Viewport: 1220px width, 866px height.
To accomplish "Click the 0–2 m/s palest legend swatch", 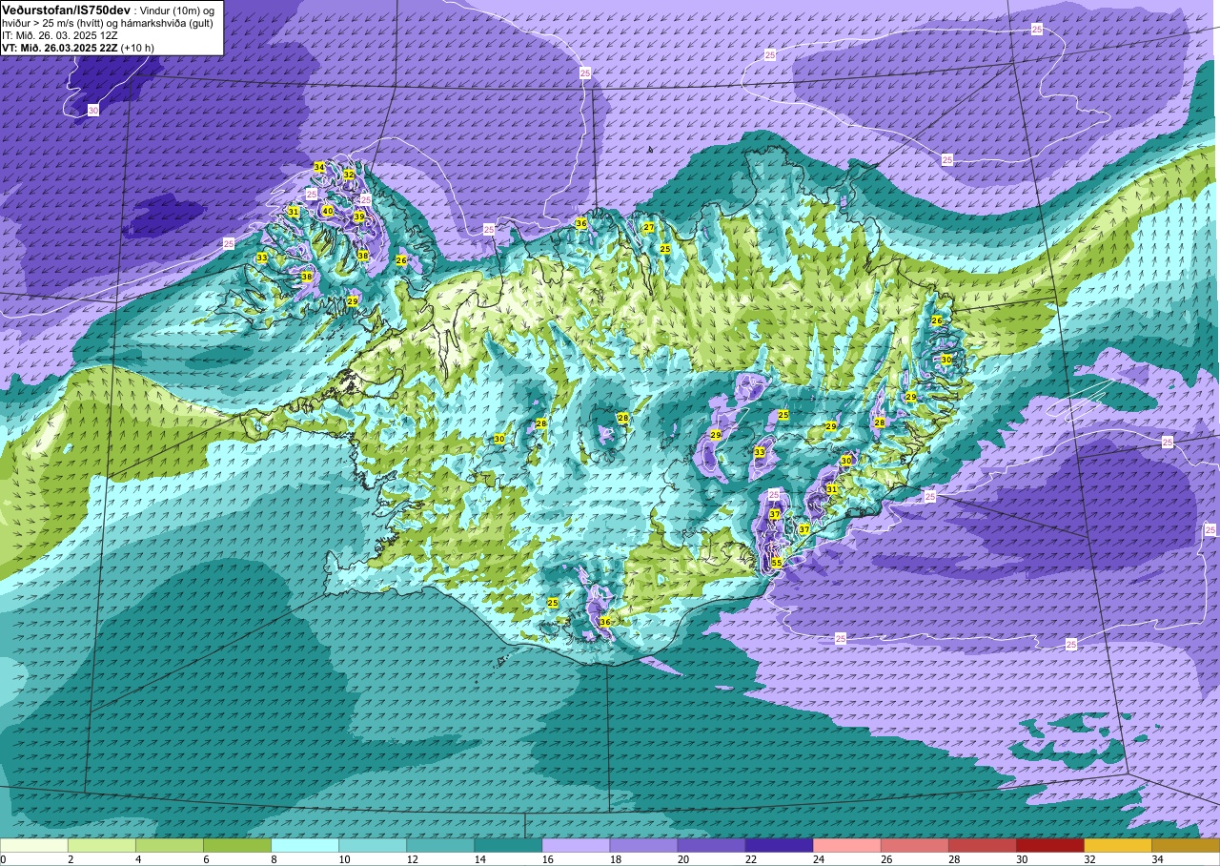I will pos(34,845).
